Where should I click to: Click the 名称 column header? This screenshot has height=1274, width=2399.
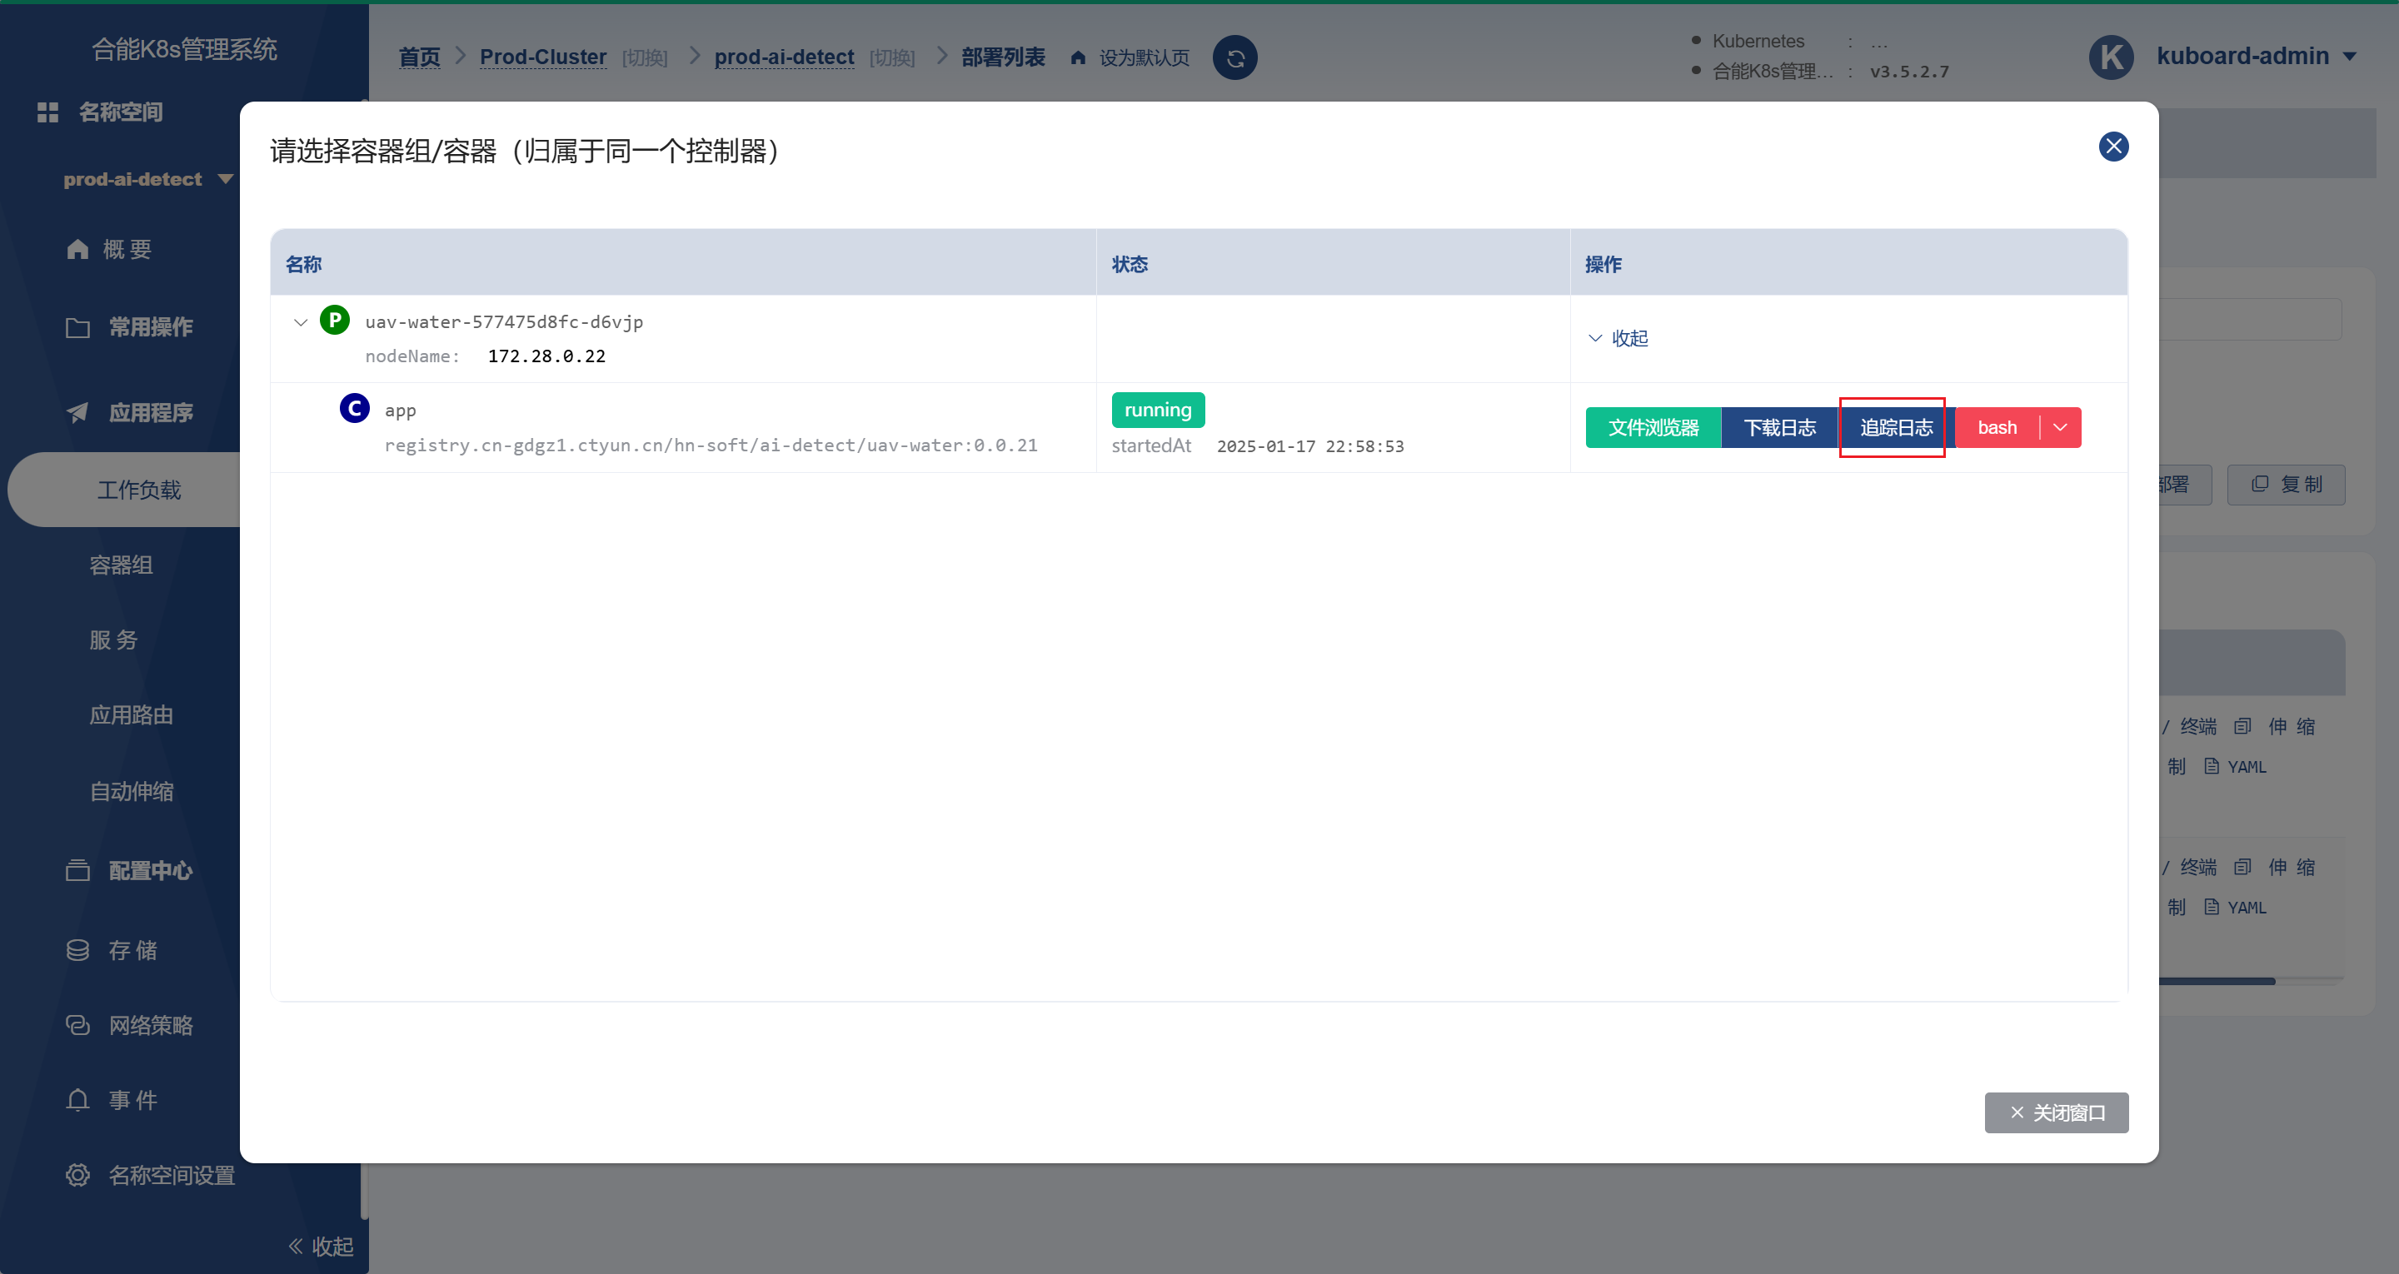tap(303, 265)
